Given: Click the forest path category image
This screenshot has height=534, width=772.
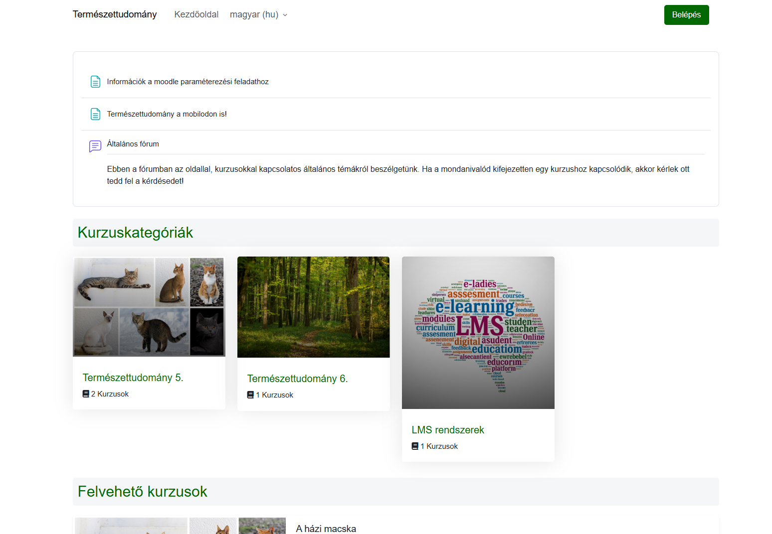Looking at the screenshot, I should pyautogui.click(x=313, y=307).
